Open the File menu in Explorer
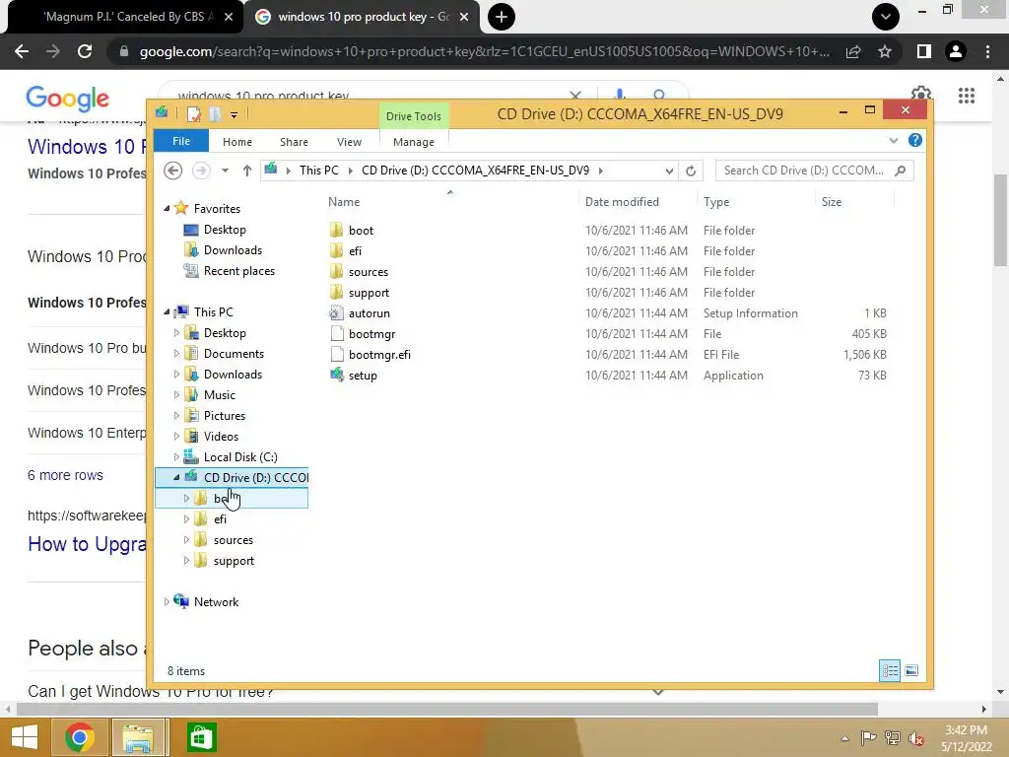 coord(181,141)
